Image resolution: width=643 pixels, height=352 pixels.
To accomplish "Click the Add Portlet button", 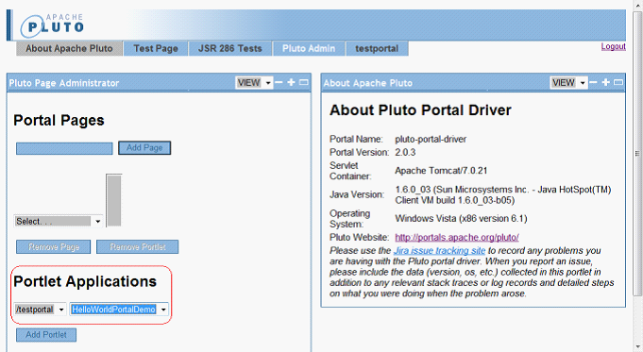I will [46, 335].
